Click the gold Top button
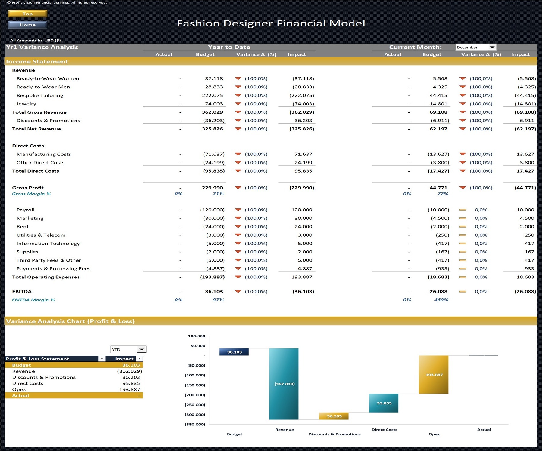This screenshot has width=542, height=451. click(27, 14)
